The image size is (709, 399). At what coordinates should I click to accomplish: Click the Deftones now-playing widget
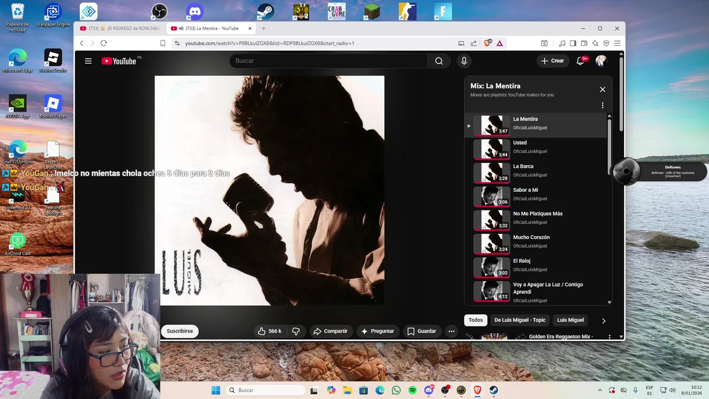[659, 171]
